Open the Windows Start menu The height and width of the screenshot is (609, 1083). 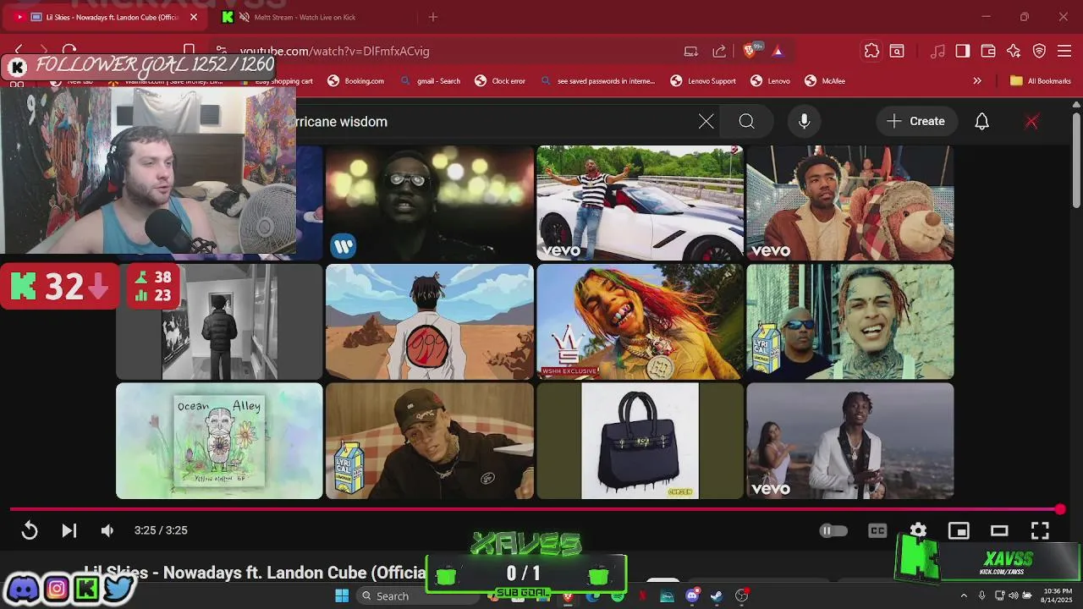pos(342,596)
